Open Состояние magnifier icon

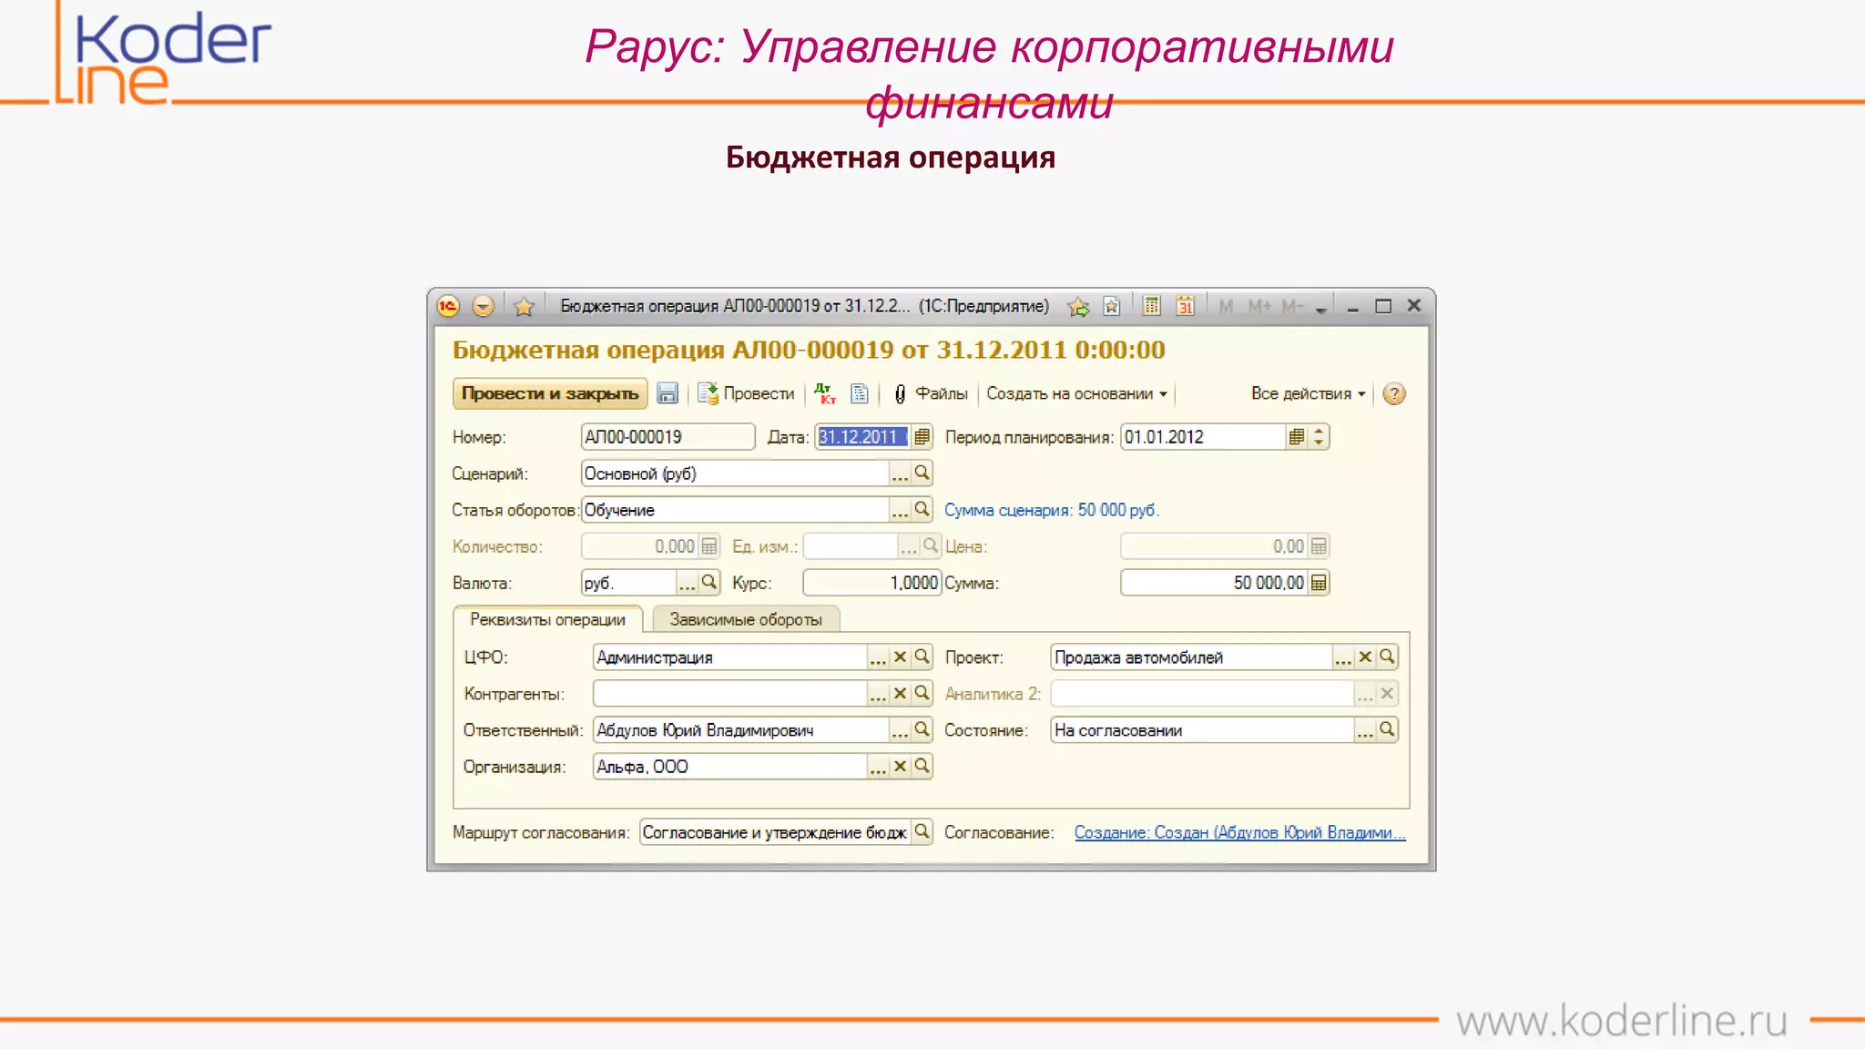1387,730
